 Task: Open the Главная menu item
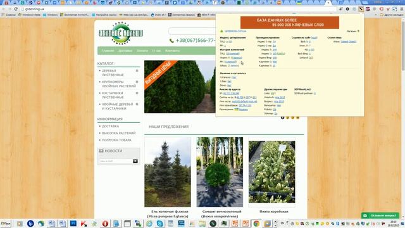pyautogui.click(x=108, y=51)
